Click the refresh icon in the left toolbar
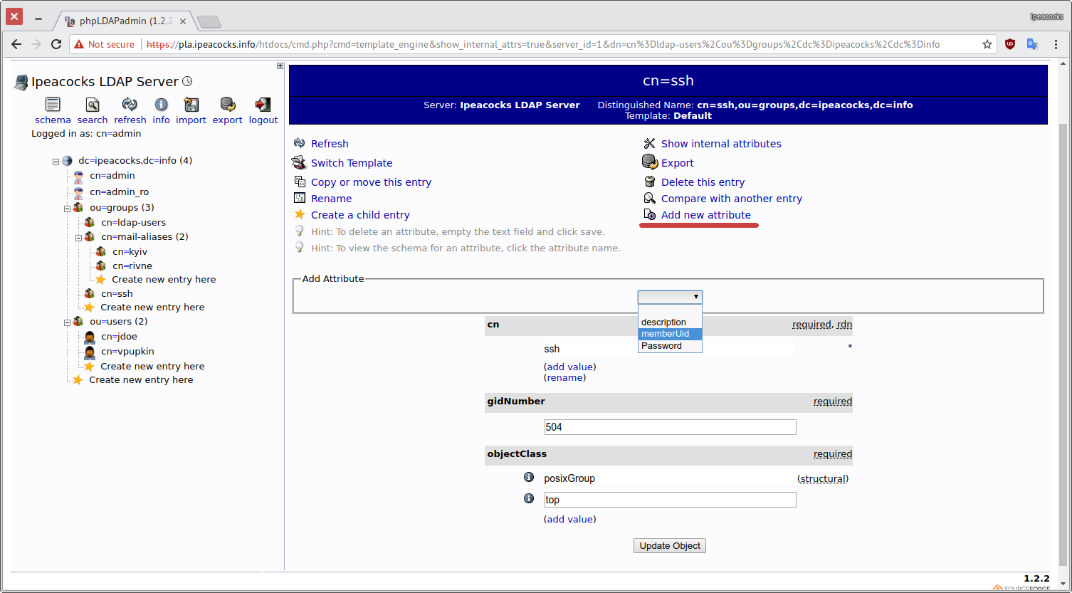This screenshot has height=593, width=1072. coord(130,105)
